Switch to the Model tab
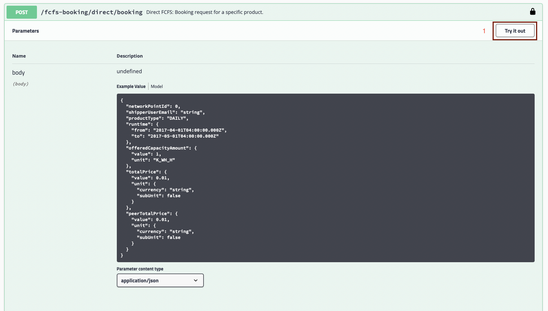Viewport: 548px width, 311px height. coord(157,87)
